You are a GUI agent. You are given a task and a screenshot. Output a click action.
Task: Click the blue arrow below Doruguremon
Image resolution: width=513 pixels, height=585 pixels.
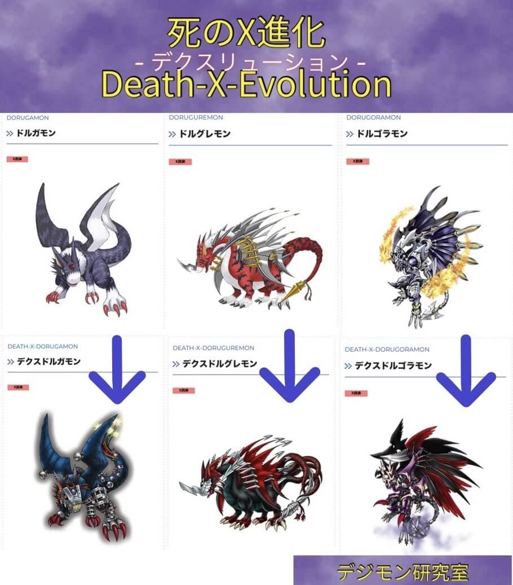289,366
